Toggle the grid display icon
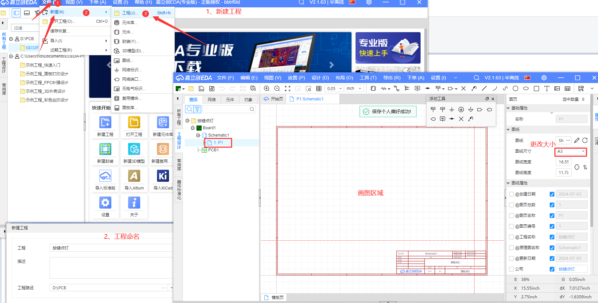Viewport: 598px width, 303px height. pos(319,88)
